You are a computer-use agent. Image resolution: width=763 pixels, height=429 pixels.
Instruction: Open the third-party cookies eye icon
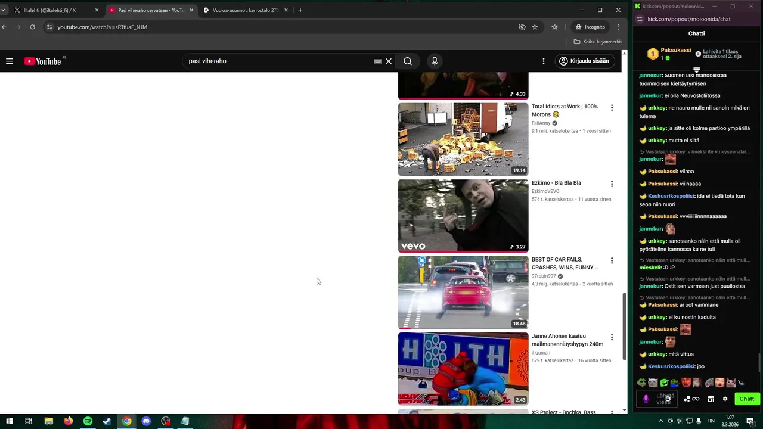click(x=522, y=27)
